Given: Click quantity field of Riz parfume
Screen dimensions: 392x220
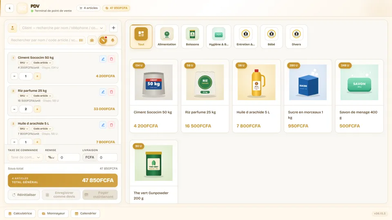Looking at the screenshot, I should click(x=26, y=109).
